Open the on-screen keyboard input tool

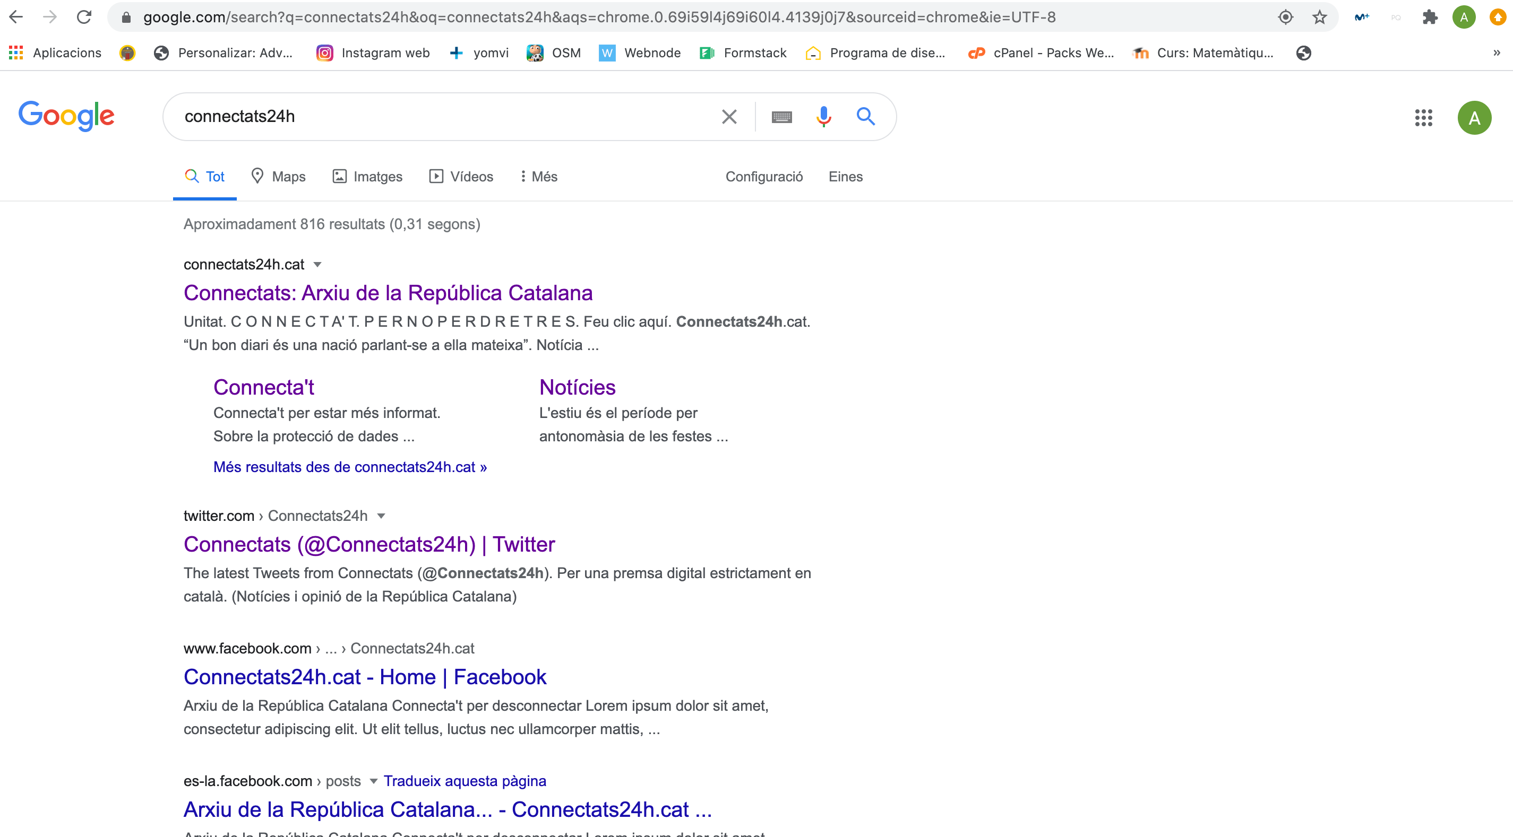pos(781,117)
